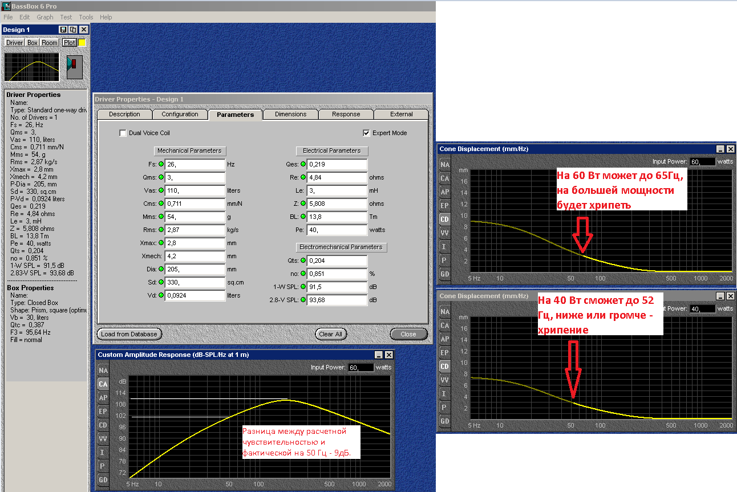Choose GD in the 40-watt Cone Displacement window

(445, 421)
